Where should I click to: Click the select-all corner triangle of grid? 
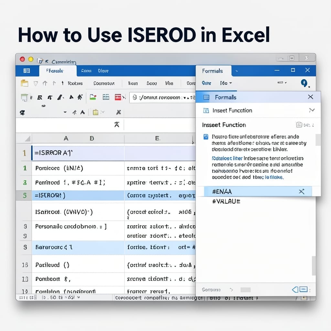click(28, 139)
